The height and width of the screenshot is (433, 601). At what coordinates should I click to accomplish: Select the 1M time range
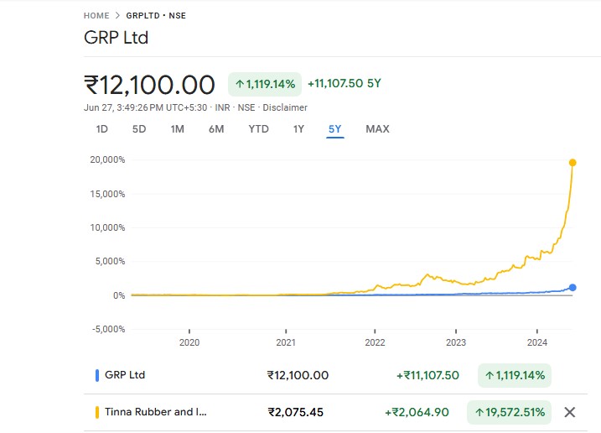click(x=177, y=129)
